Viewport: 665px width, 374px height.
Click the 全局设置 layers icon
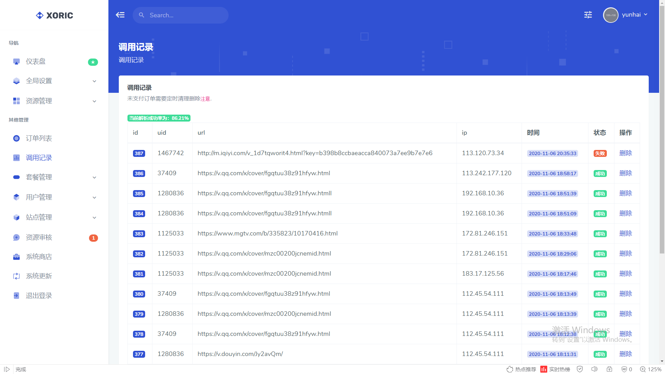click(16, 81)
